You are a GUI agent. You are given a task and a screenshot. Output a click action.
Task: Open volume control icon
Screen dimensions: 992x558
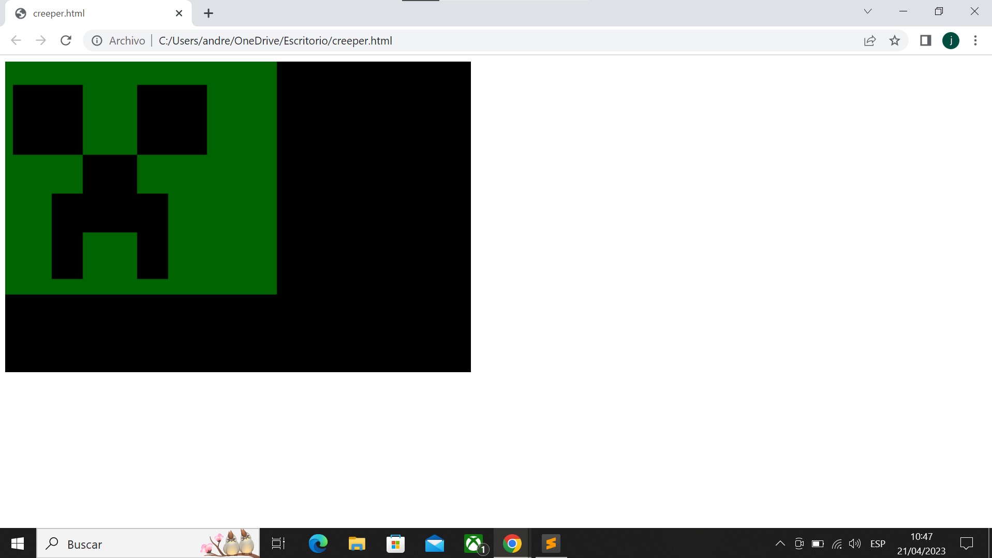[855, 544]
